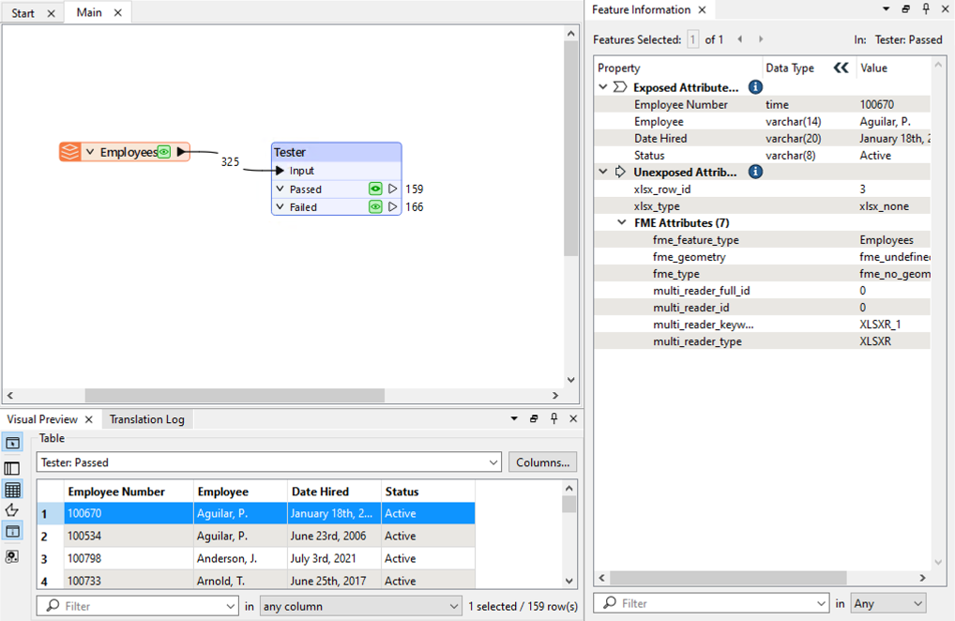Toggle the Failed port inspection eye
Viewport: 955px width, 621px height.
pyautogui.click(x=375, y=206)
